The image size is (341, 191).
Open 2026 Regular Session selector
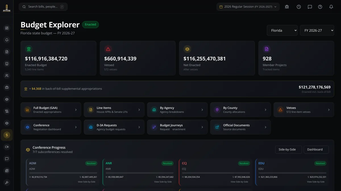click(248, 7)
